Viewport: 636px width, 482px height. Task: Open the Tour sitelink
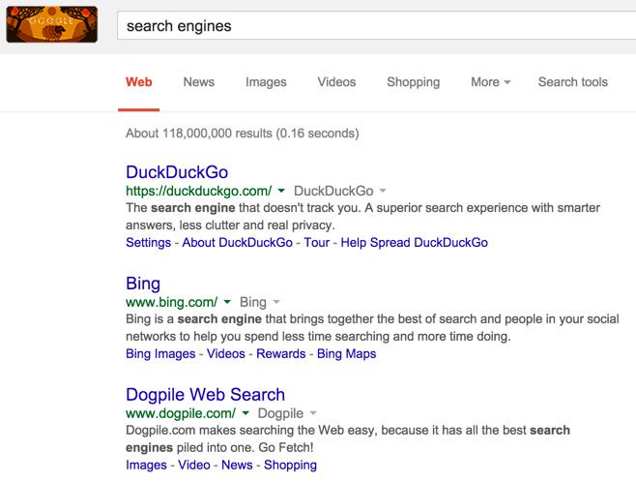317,242
